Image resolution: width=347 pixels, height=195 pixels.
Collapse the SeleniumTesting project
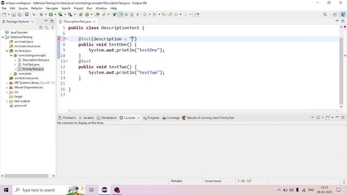click(3, 37)
